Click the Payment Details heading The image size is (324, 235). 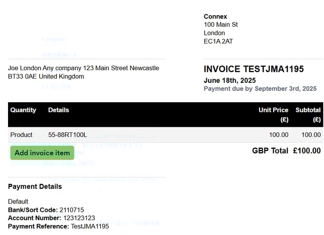point(35,186)
